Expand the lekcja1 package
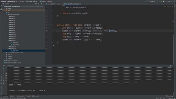This screenshot has height=99, width=176. coord(8,16)
